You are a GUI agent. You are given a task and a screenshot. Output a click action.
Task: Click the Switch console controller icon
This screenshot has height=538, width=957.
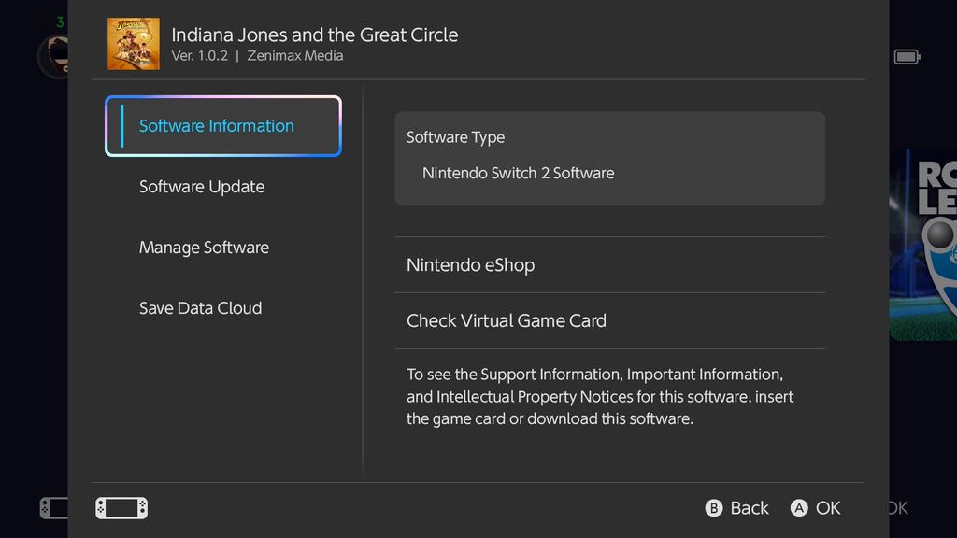(x=121, y=508)
